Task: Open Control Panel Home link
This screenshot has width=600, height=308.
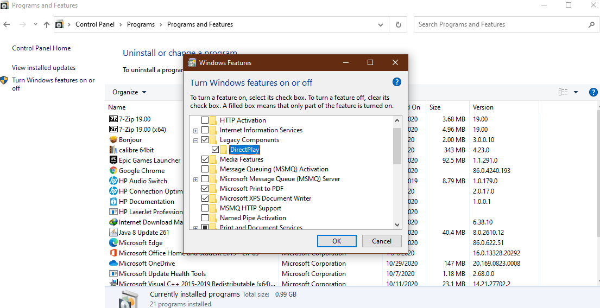Action: tap(41, 48)
